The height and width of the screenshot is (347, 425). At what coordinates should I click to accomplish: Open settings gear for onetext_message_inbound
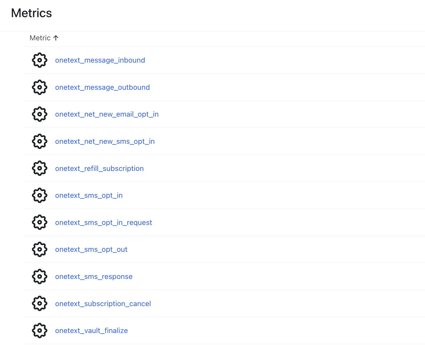pos(39,60)
